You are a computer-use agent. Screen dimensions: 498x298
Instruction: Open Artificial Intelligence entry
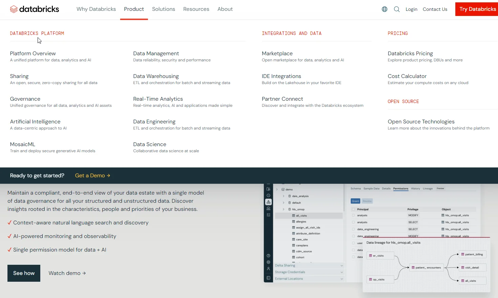pos(35,122)
